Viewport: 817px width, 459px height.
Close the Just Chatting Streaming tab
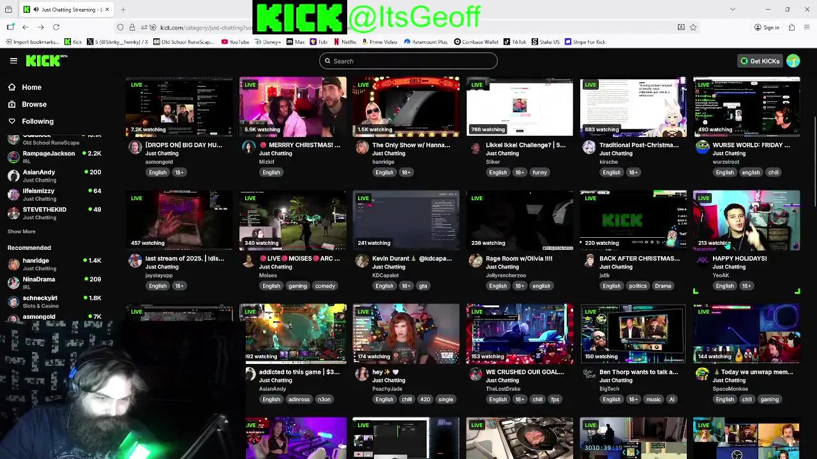[x=107, y=10]
